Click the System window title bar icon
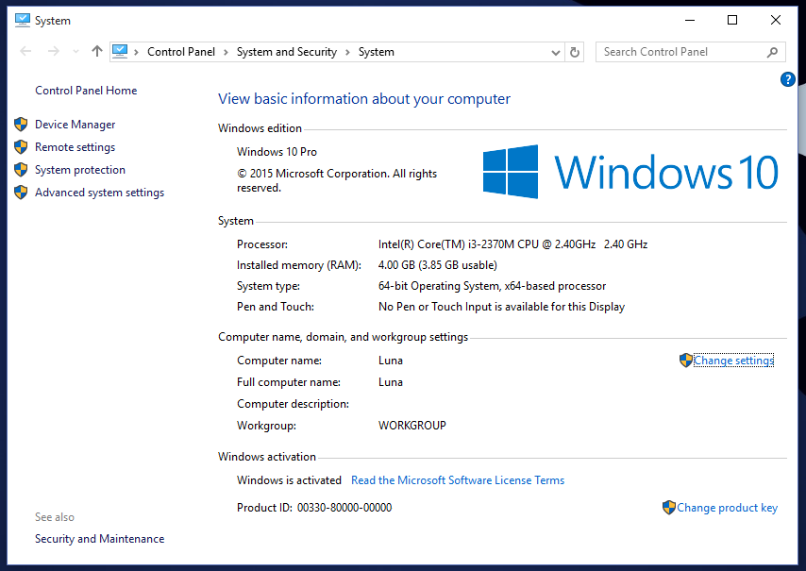 23,20
